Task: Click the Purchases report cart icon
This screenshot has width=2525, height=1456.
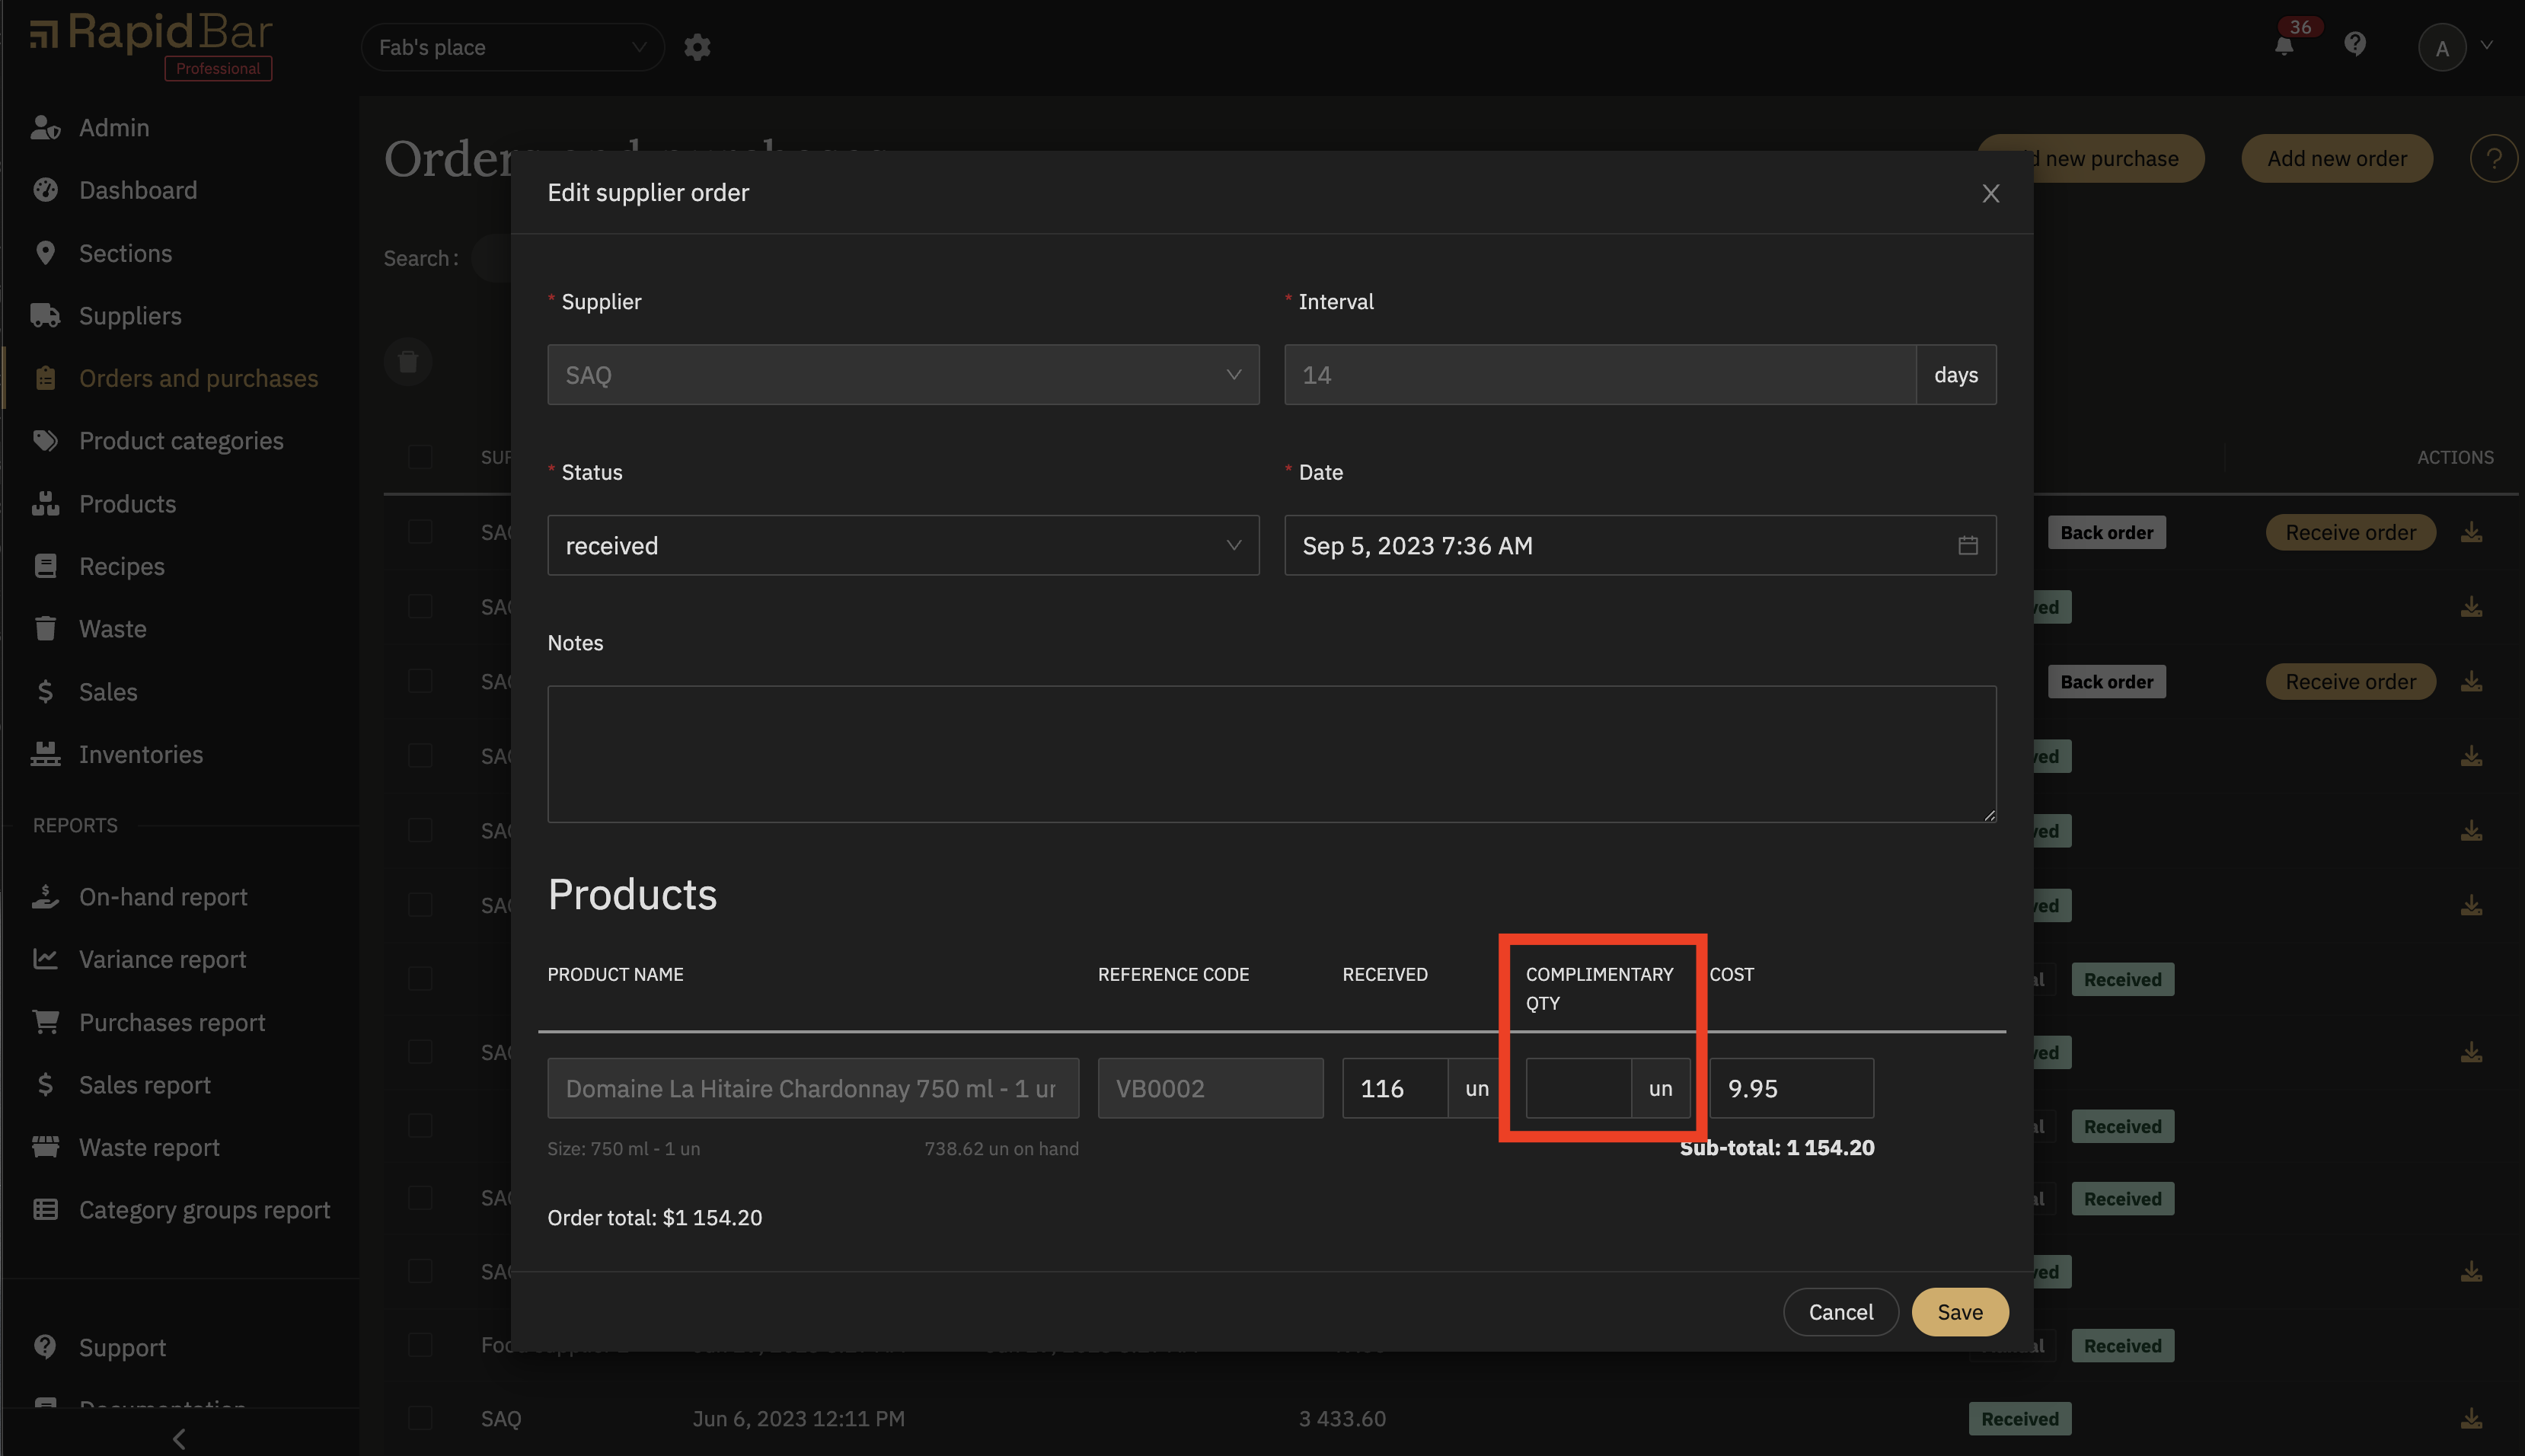Action: coord(45,1022)
